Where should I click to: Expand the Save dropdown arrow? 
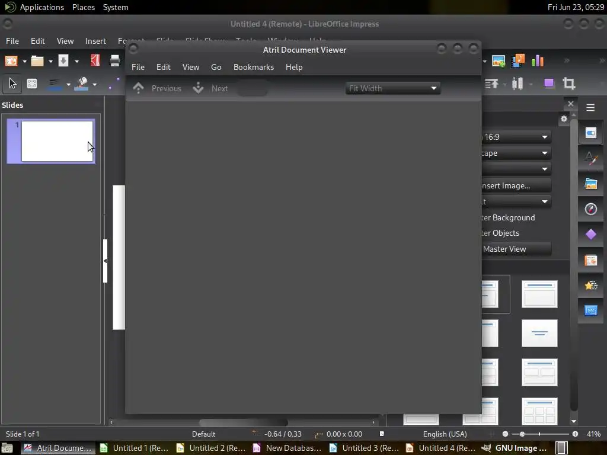coord(76,61)
